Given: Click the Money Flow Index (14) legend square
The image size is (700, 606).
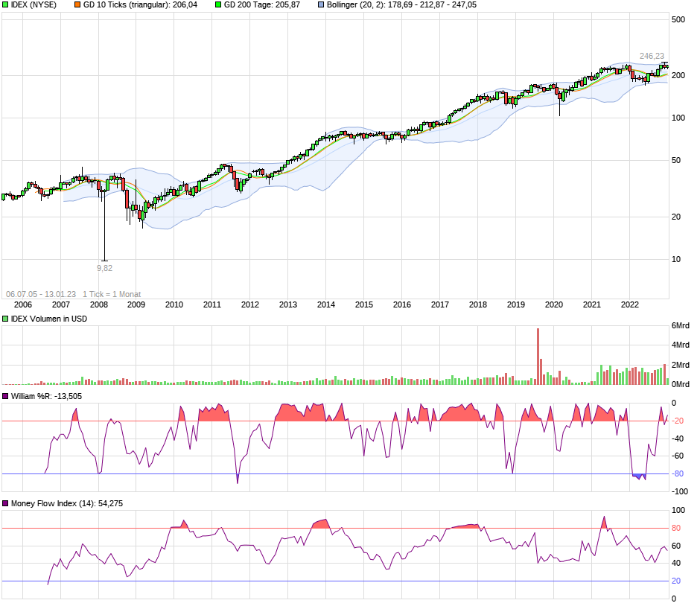Looking at the screenshot, I should (4, 503).
